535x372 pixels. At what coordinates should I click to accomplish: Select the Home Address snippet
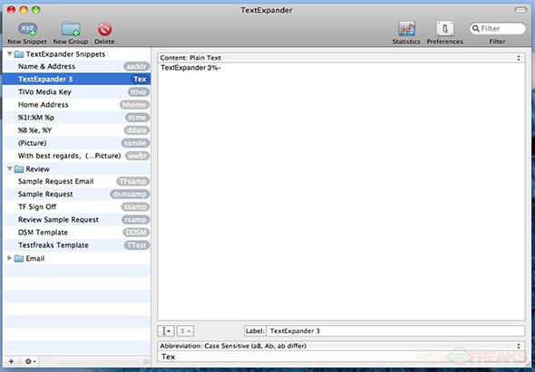(76, 105)
